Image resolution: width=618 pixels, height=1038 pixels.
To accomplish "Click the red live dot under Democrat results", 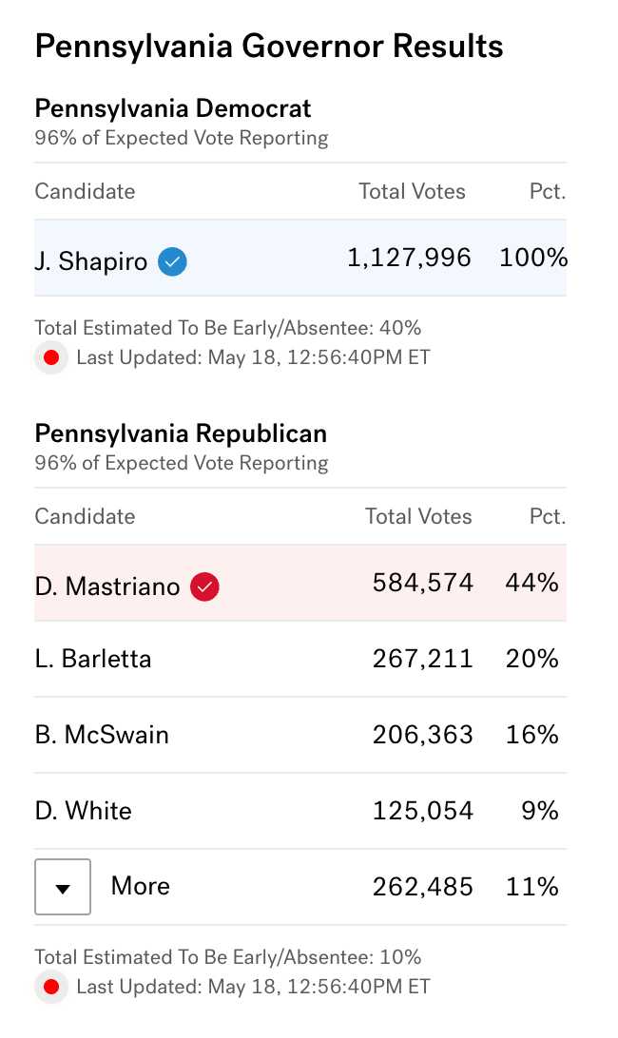I will coord(51,357).
